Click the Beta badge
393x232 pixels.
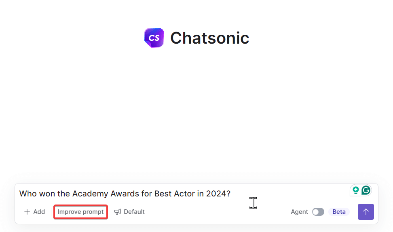tap(339, 212)
